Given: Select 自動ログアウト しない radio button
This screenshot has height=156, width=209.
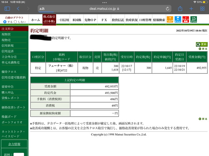Looking at the screenshot, I should click(15, 22).
